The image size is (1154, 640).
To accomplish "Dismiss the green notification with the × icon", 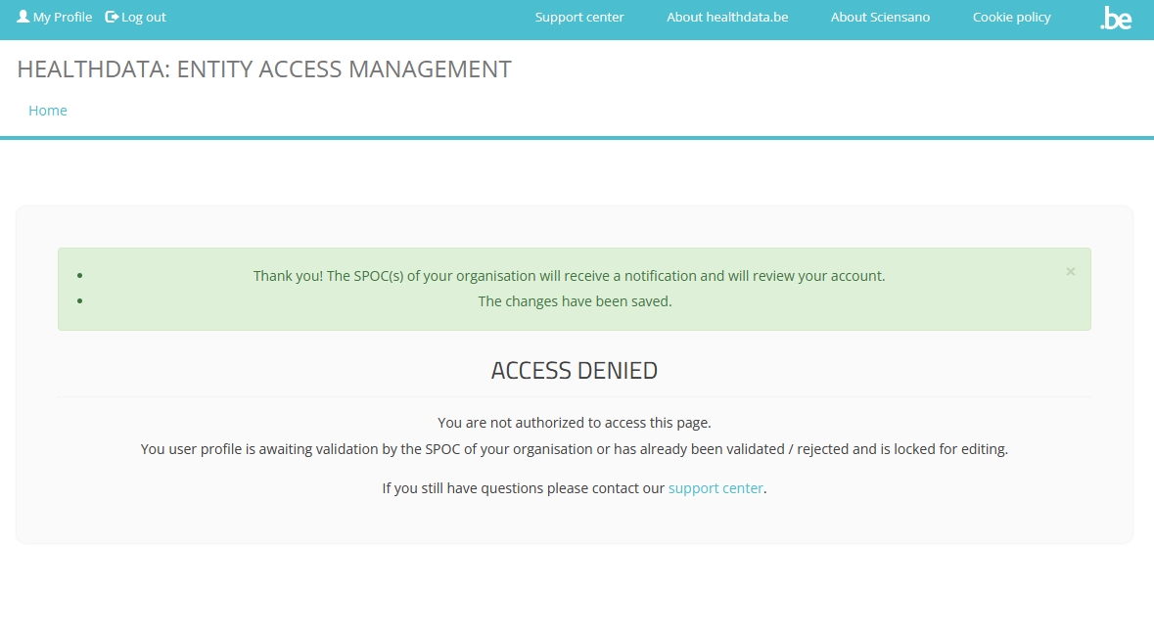I will pyautogui.click(x=1070, y=271).
